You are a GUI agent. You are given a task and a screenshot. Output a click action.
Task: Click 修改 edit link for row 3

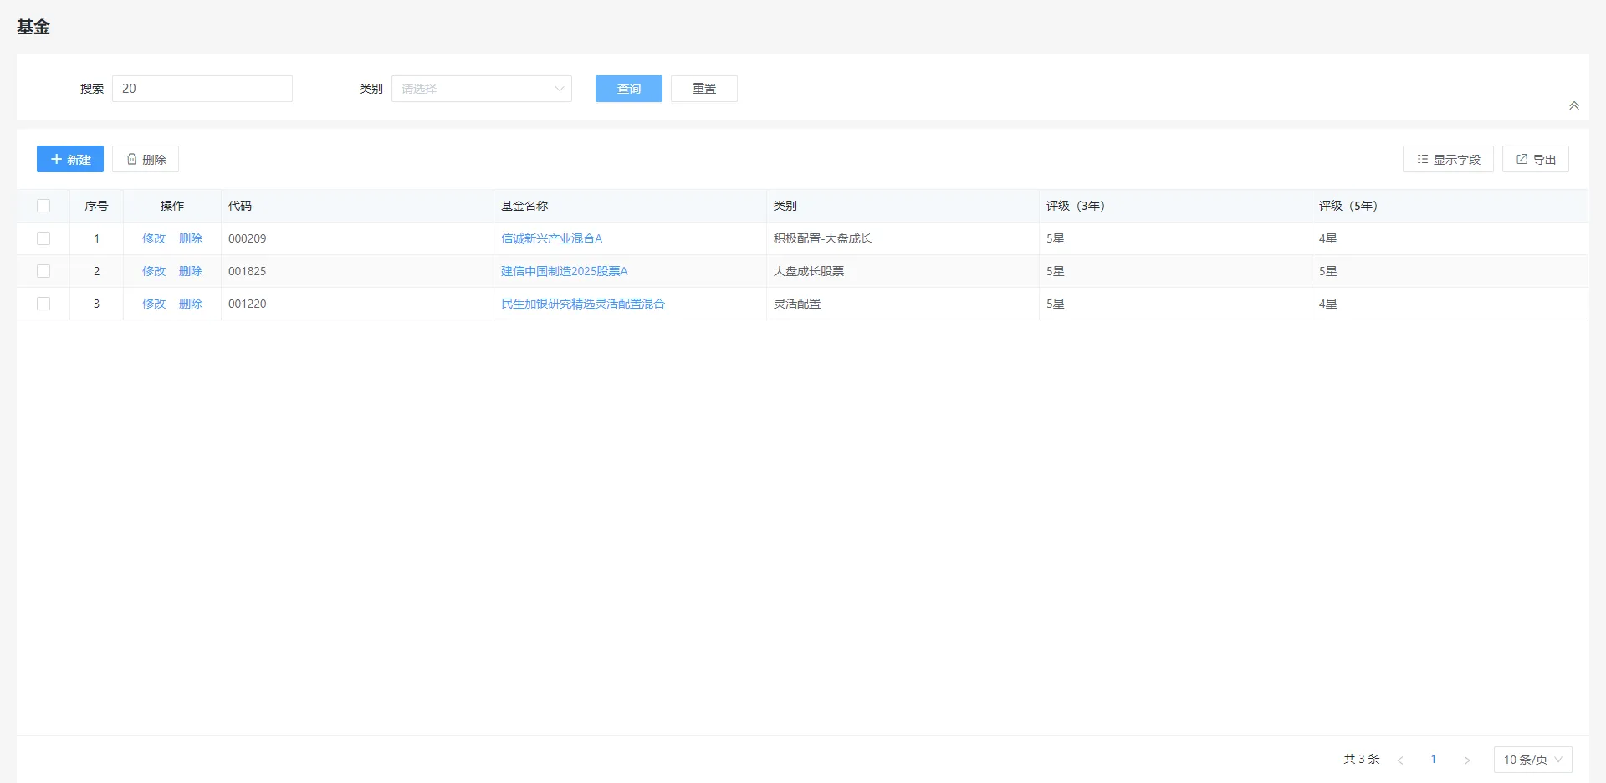pos(154,304)
